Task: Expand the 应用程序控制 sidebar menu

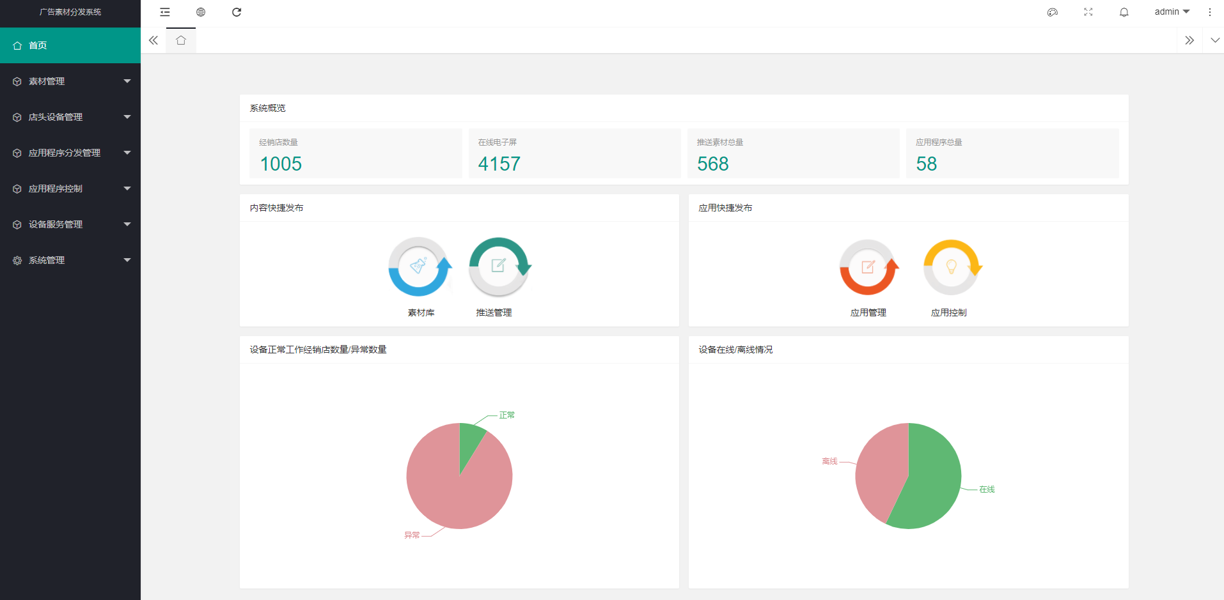Action: point(70,188)
